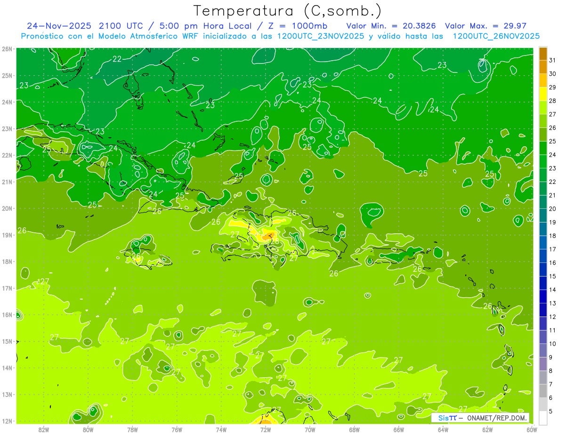Image resolution: width=565 pixels, height=436 pixels.
Task: Click '1200UTC_23NOV2025' initialization time text
Action: [x=321, y=36]
